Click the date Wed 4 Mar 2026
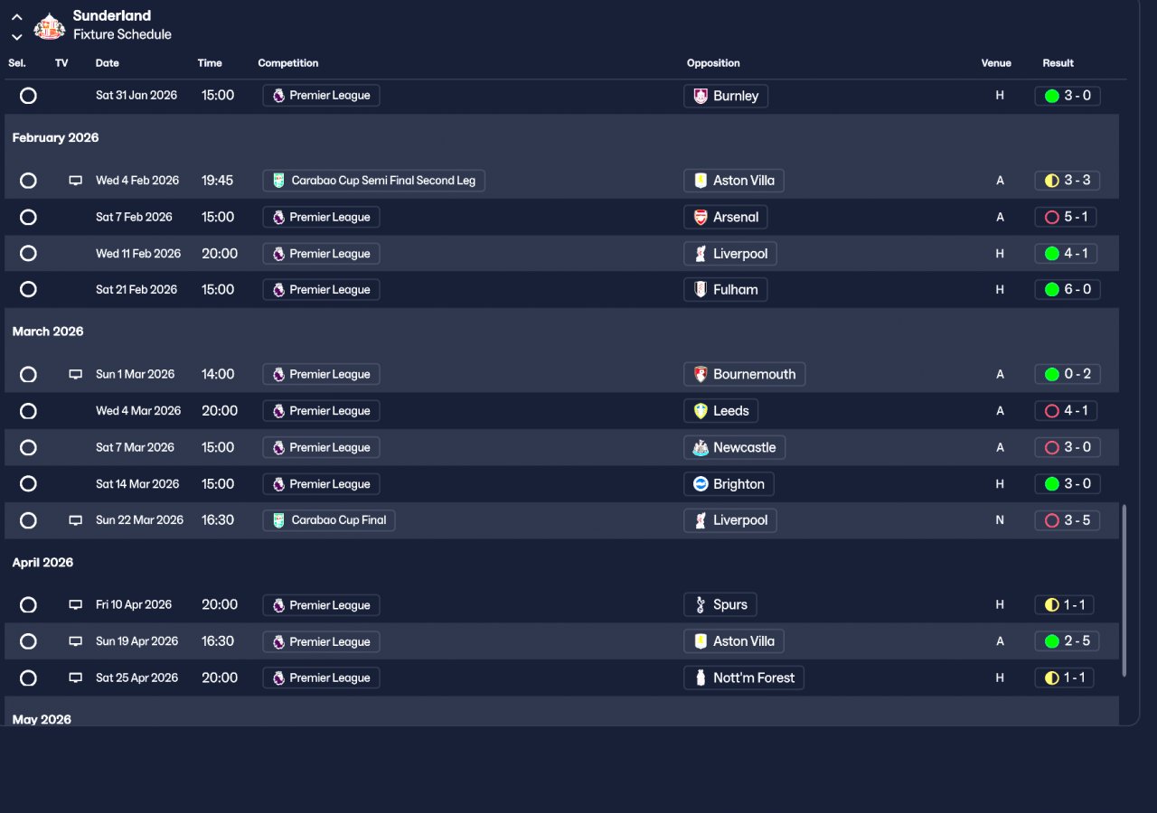The image size is (1157, 813). click(138, 411)
